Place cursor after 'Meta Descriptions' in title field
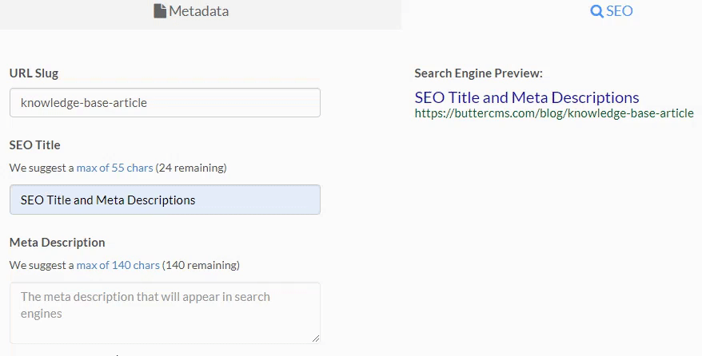 (196, 200)
